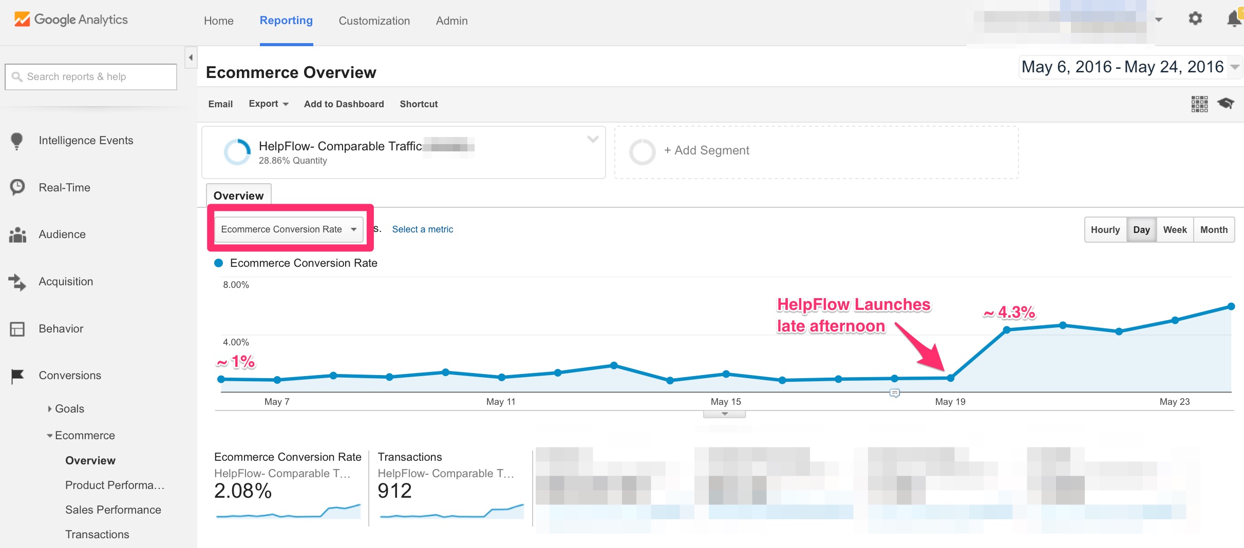Open Real-Time reports in sidebar
The height and width of the screenshot is (548, 1244).
(x=64, y=188)
